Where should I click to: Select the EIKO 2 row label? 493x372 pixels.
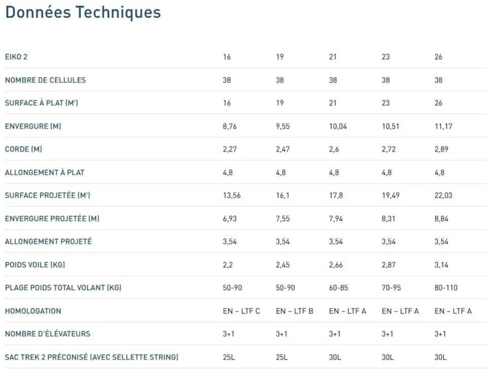coord(16,57)
